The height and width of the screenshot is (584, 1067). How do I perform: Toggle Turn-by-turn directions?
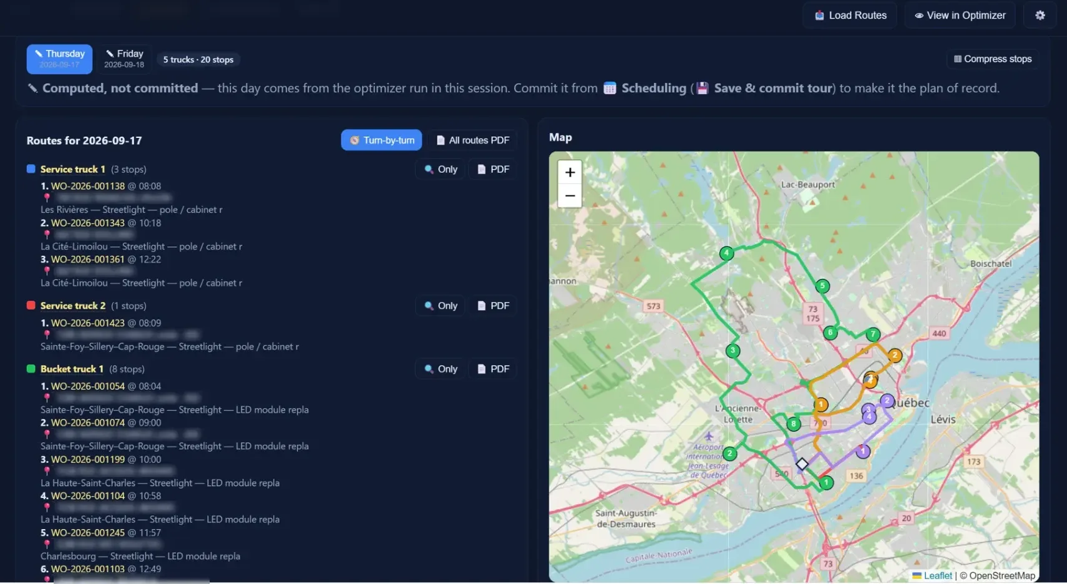tap(381, 140)
